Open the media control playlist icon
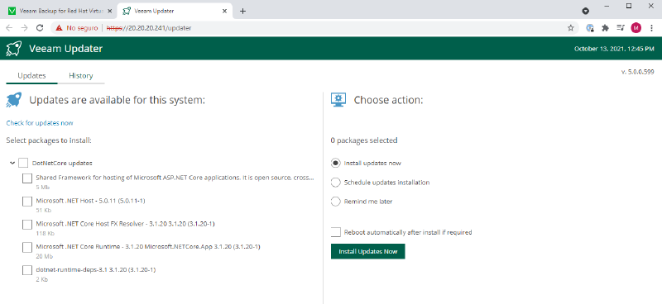 pos(620,28)
